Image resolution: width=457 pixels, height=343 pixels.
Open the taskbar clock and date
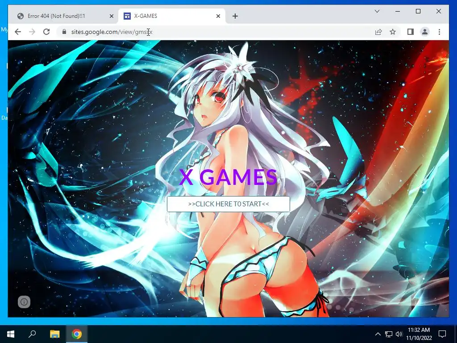click(419, 334)
